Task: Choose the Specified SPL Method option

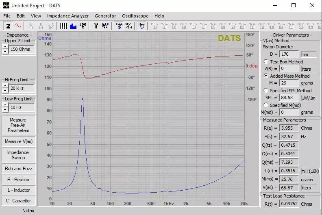Action: point(266,90)
